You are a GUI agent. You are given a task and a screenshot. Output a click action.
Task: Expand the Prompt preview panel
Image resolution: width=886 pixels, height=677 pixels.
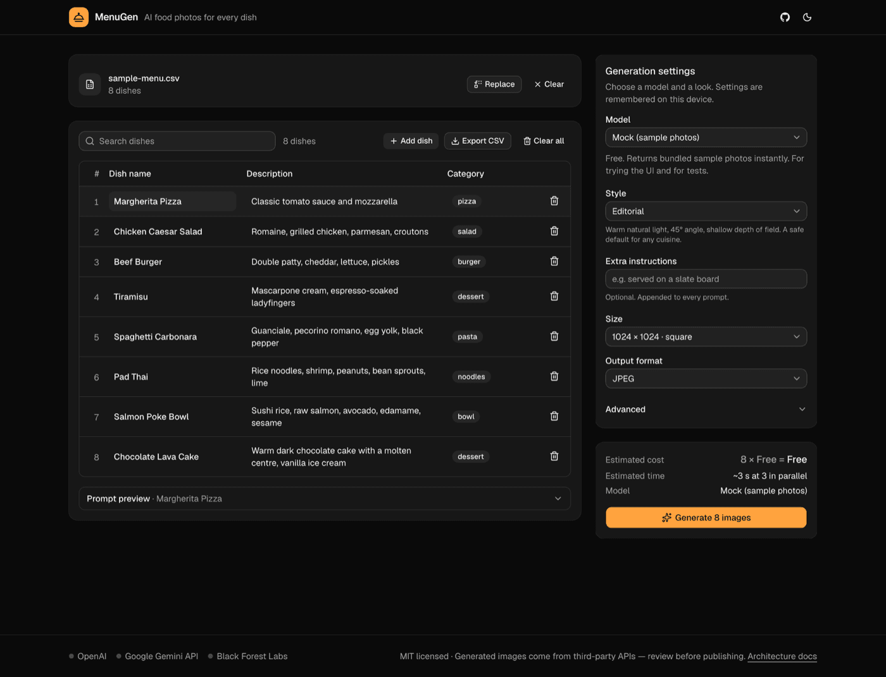(325, 498)
